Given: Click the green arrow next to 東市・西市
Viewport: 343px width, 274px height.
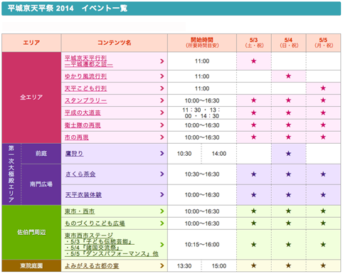Looking at the screenshot, I should pyautogui.click(x=162, y=211).
